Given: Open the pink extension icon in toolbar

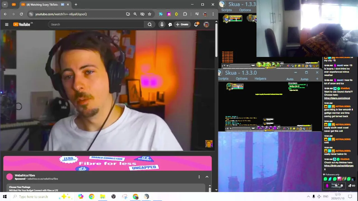Looking at the screenshot, I should (169, 14).
